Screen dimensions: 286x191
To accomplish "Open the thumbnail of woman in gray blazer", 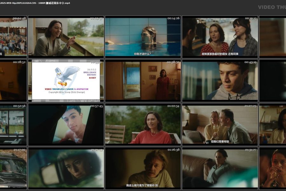I will point(66,37).
